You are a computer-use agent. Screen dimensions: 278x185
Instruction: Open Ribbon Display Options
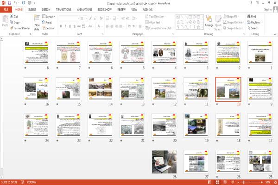click(257, 3)
